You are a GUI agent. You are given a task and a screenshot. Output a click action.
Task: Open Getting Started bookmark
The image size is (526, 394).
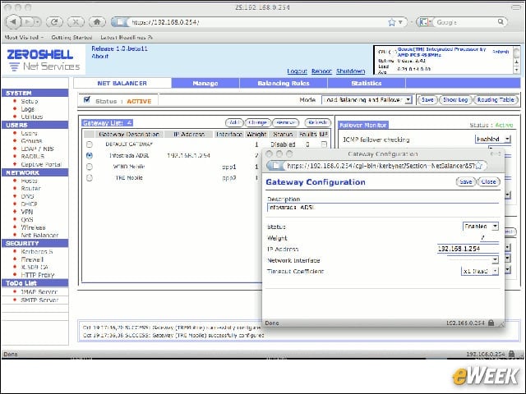pyautogui.click(x=72, y=37)
